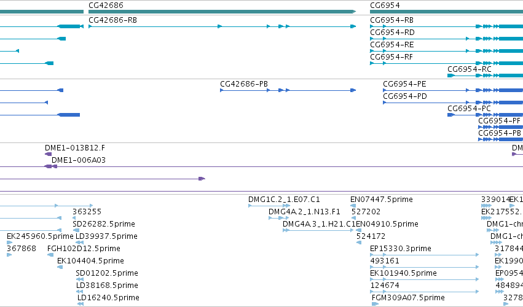The height and width of the screenshot is (307, 523).
Task: Select the CG42686 gene bar
Action: (222, 12)
